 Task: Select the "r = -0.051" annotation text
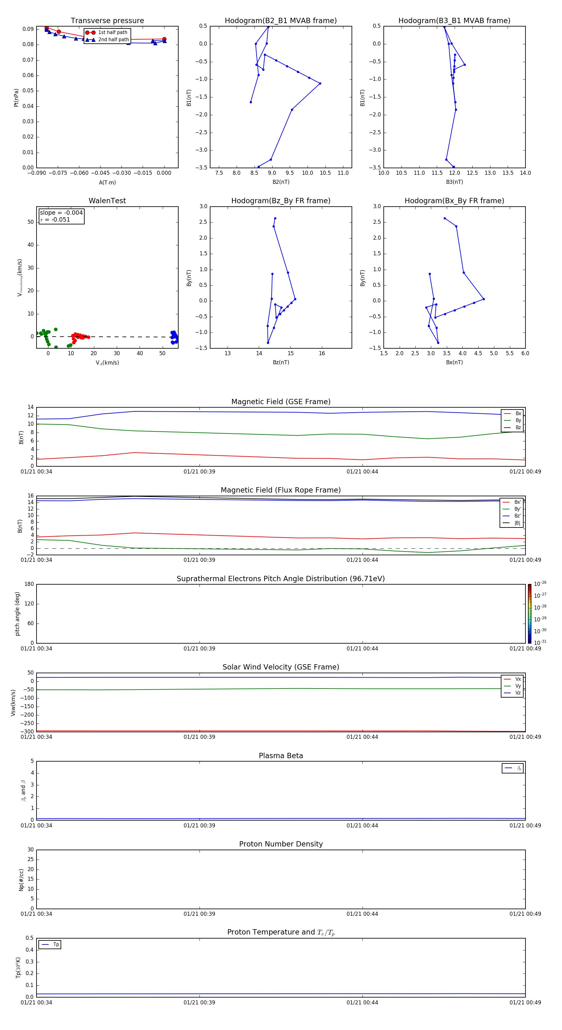click(55, 219)
